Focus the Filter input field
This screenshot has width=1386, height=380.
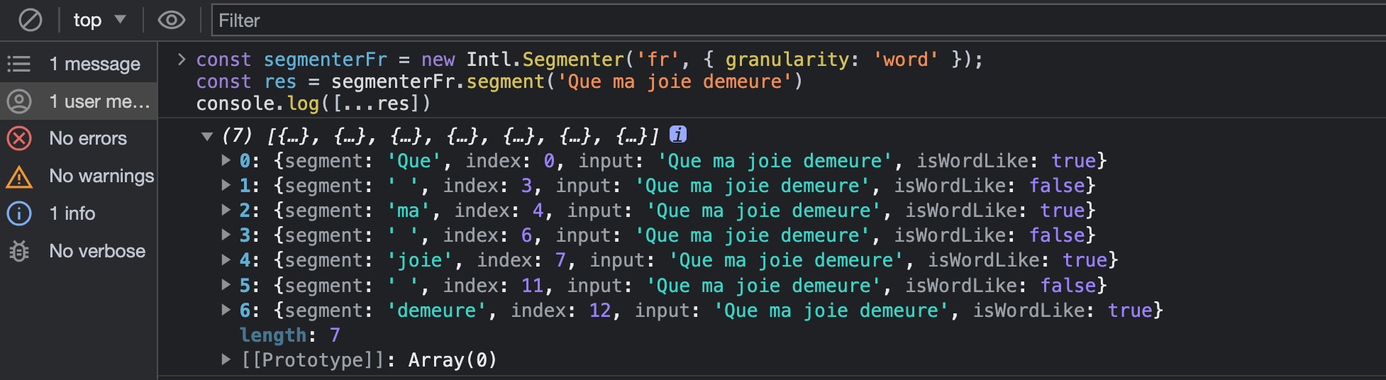tap(798, 21)
